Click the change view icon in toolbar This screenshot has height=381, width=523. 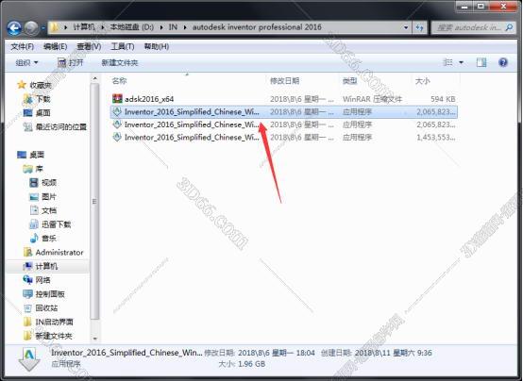448,62
